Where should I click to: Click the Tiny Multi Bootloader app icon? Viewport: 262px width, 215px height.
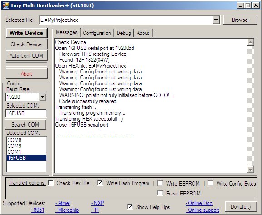(5, 5)
